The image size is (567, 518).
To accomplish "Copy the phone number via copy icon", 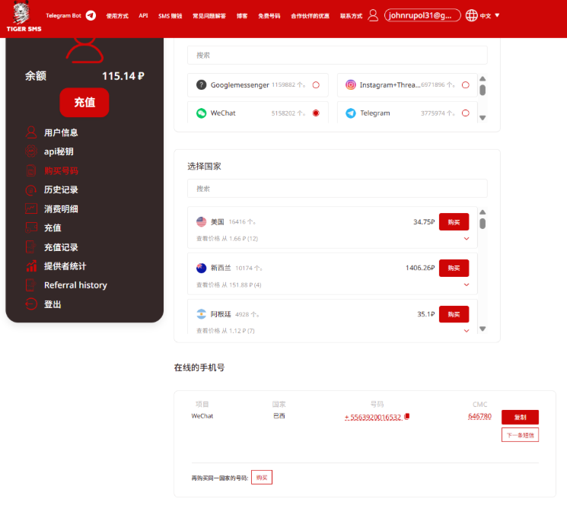I will tap(407, 416).
